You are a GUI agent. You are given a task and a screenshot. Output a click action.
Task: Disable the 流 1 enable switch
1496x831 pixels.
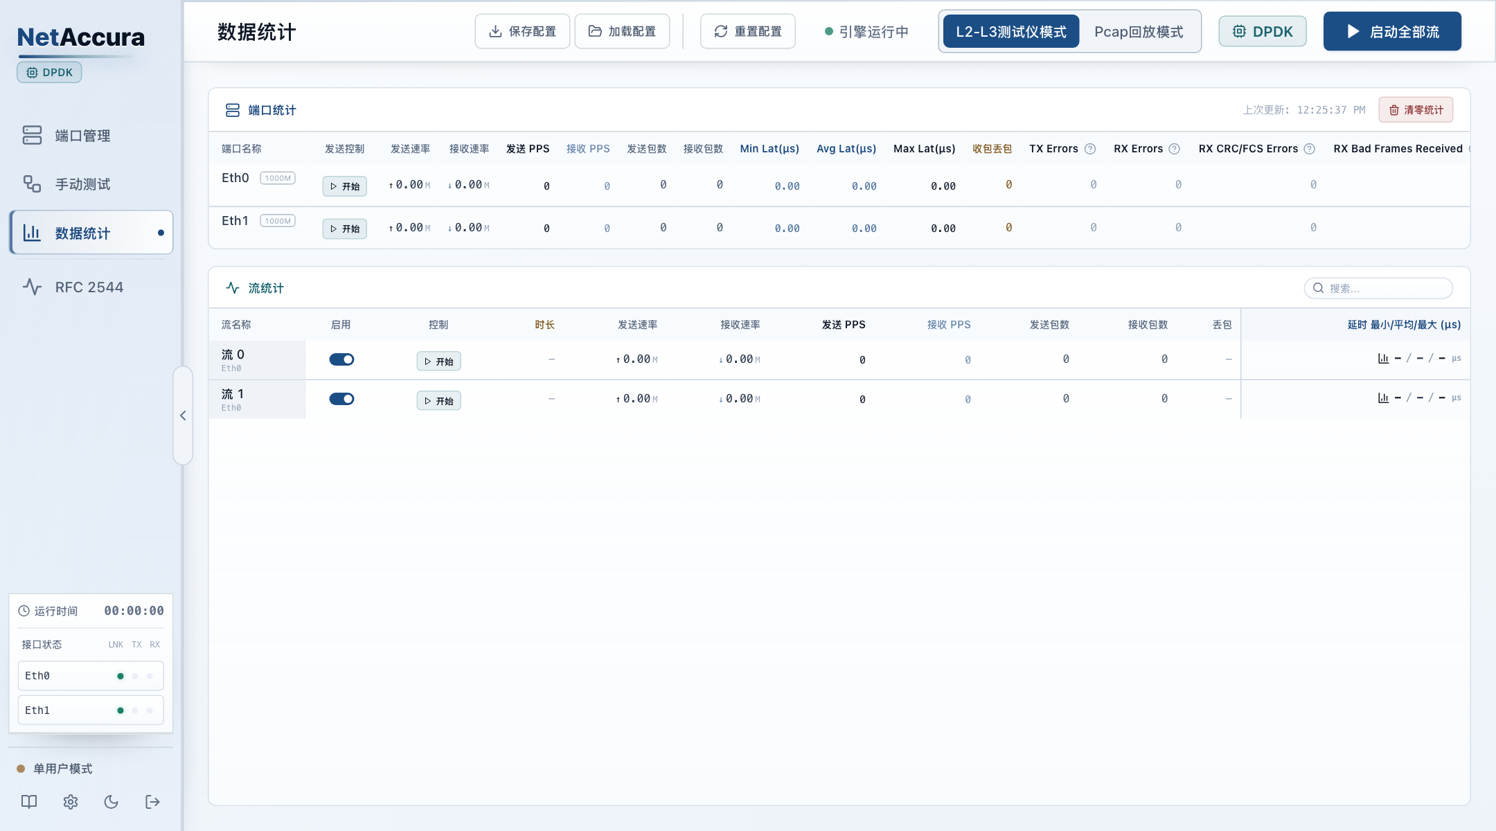tap(341, 399)
